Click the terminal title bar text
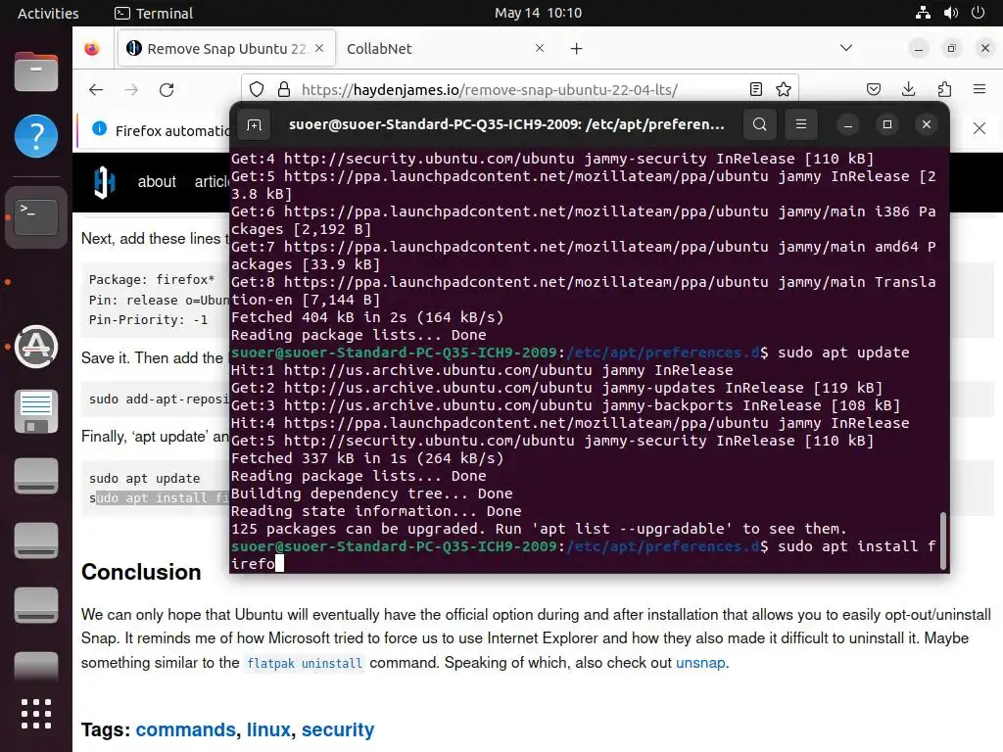The image size is (1003, 752). pos(506,124)
